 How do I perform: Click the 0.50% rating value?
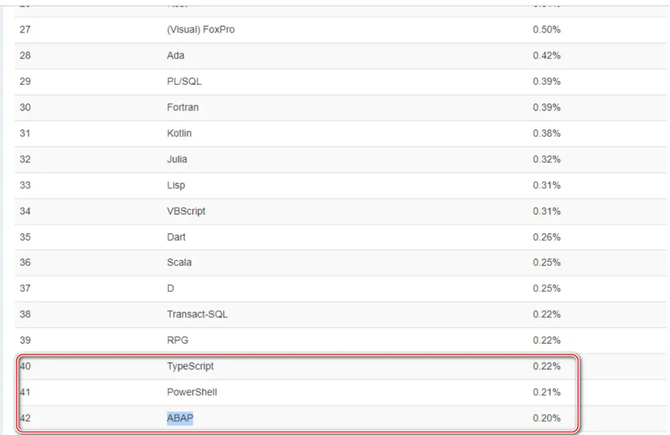(547, 30)
